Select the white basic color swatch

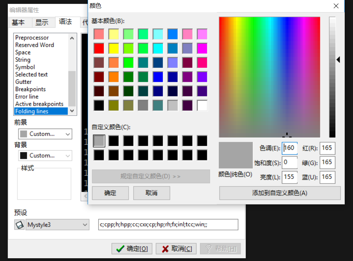click(202, 106)
